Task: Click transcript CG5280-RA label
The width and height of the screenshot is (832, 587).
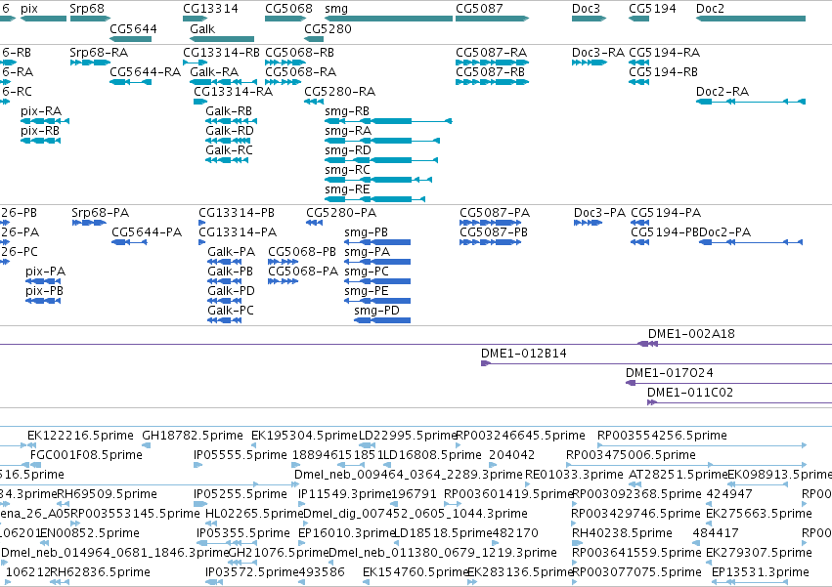Action: [339, 92]
